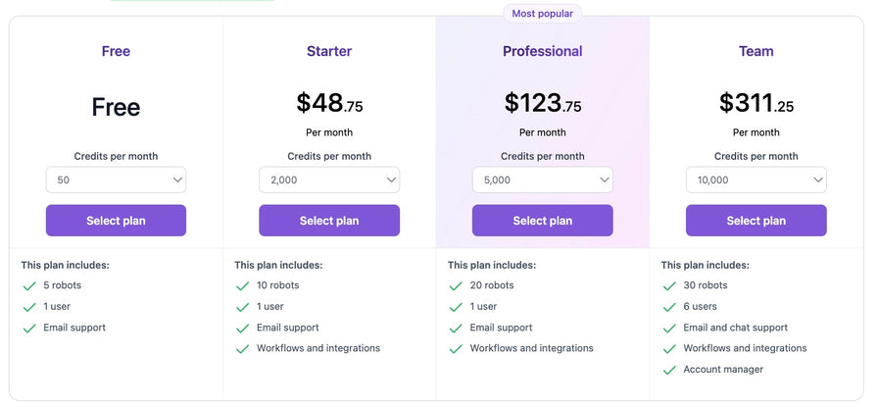Click the Most popular badge
Screen dimensions: 878x407
tap(543, 14)
